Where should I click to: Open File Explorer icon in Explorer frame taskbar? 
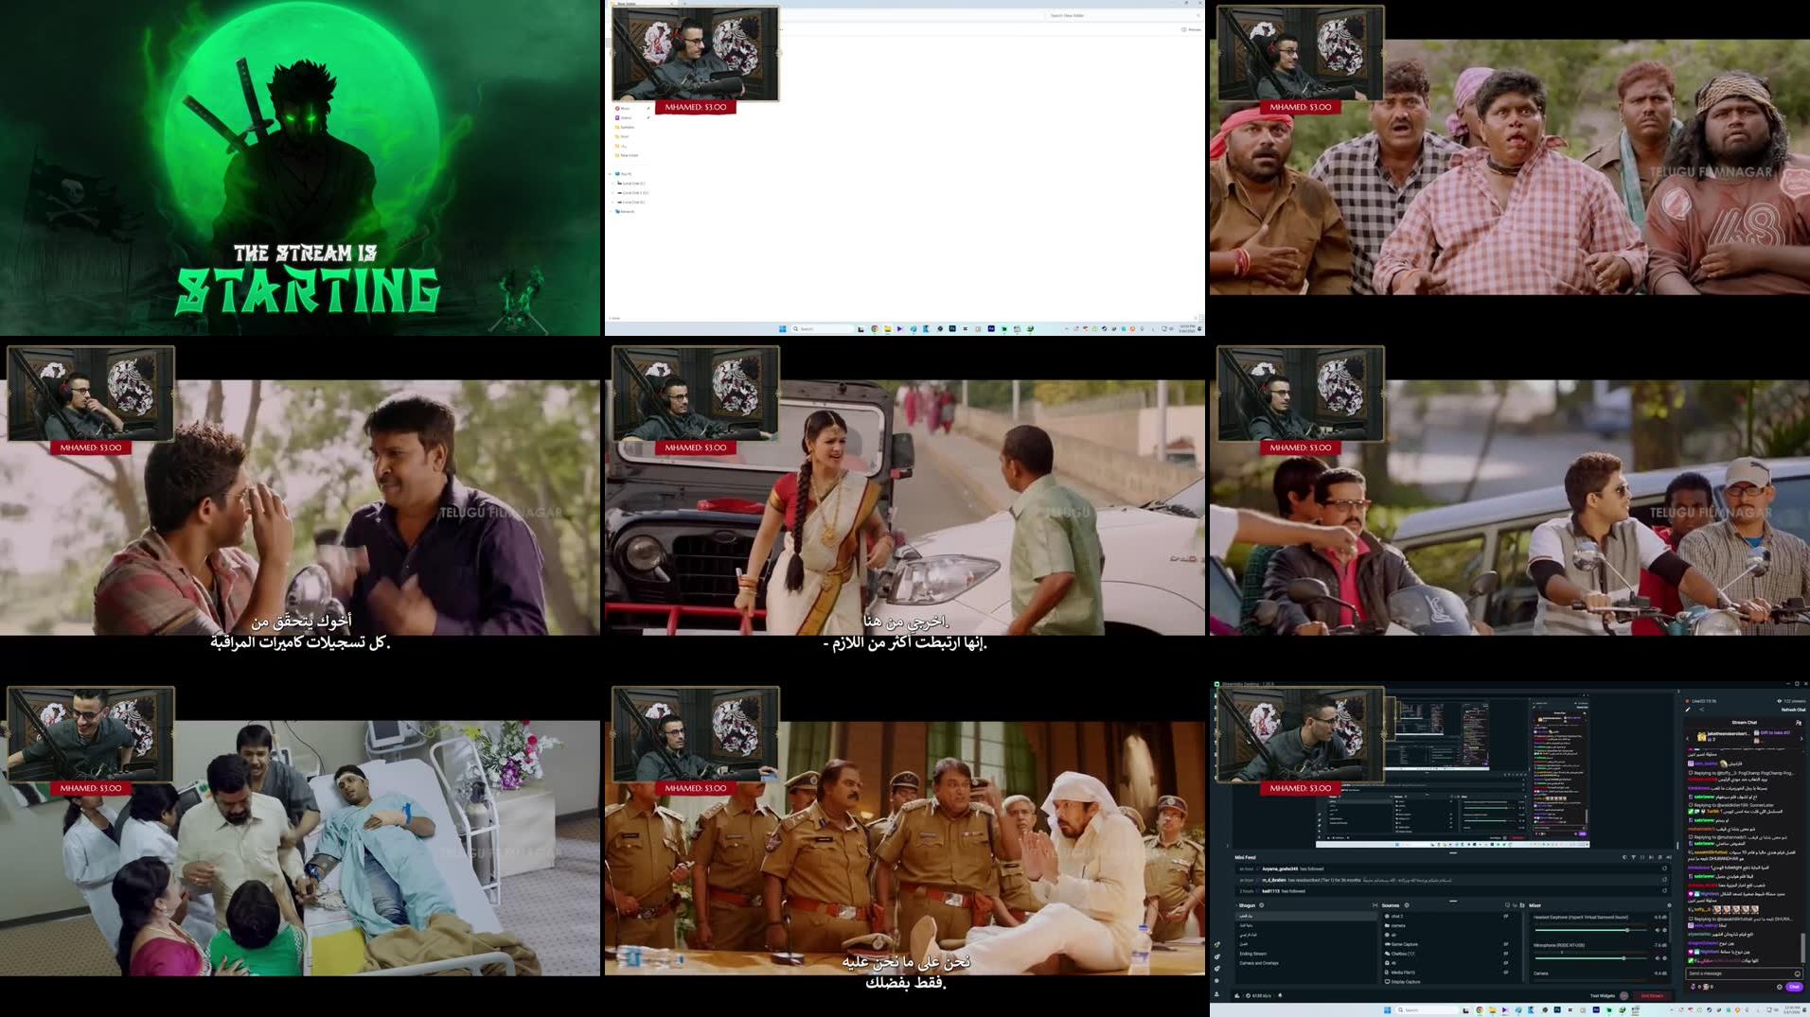888,328
